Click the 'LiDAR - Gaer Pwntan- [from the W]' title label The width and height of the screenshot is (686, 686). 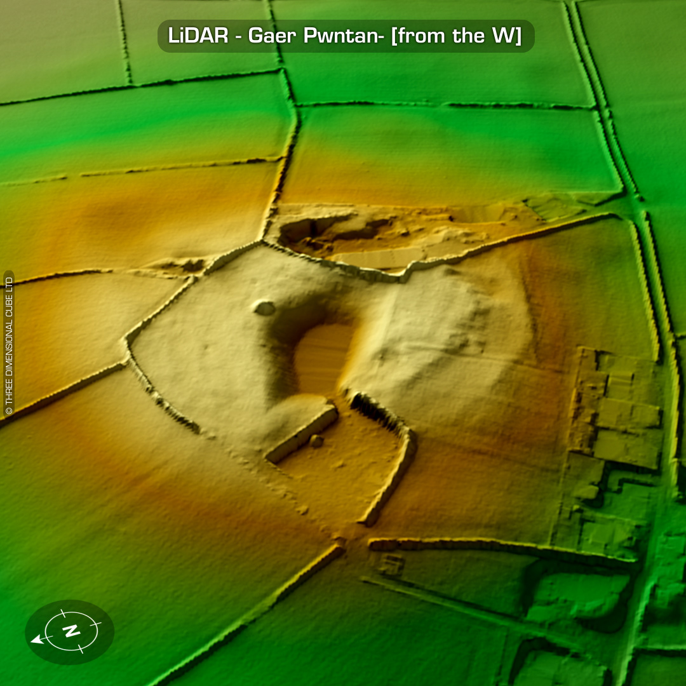coord(345,36)
